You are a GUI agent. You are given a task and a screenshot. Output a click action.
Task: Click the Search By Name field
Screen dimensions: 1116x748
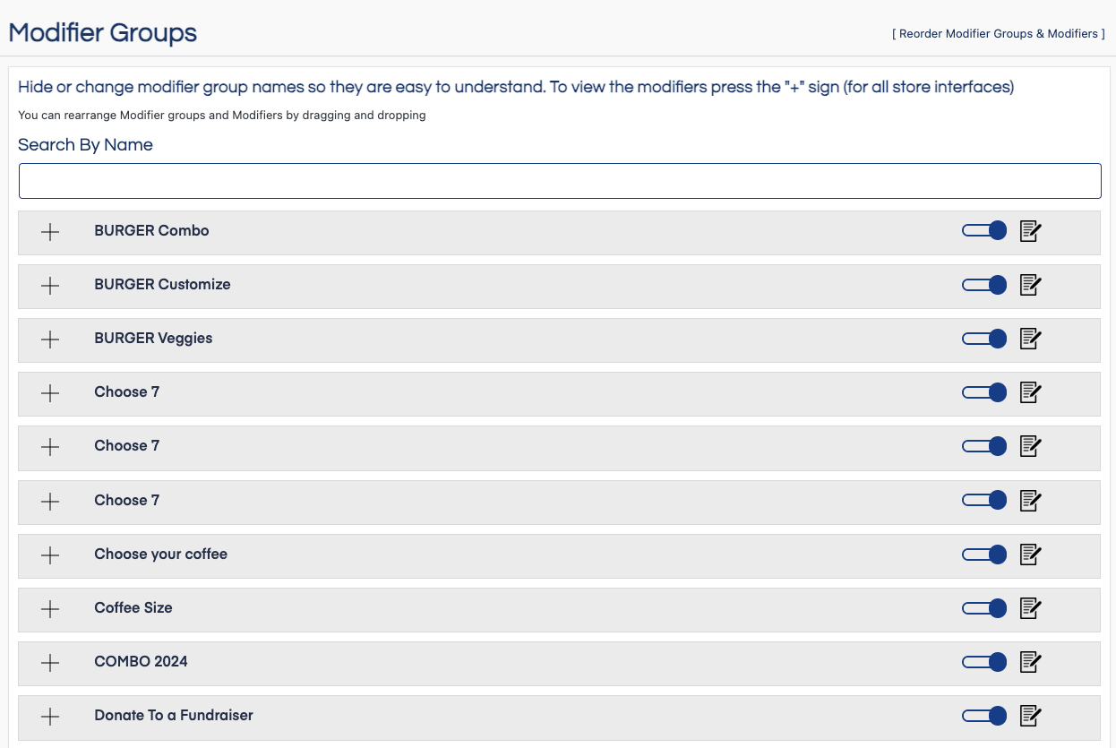click(x=560, y=181)
